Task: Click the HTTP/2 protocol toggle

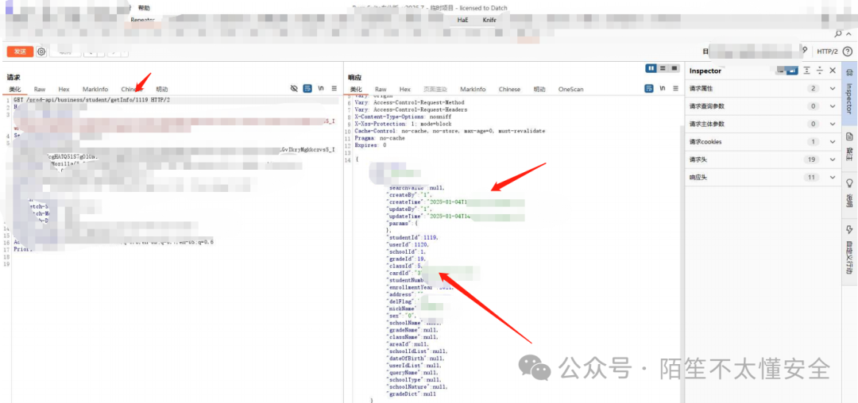Action: (827, 52)
